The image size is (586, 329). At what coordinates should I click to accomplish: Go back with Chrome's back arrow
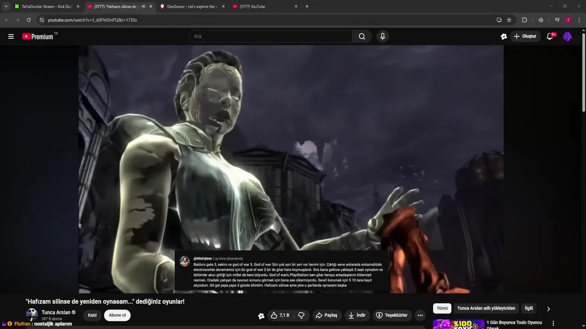tap(6, 20)
